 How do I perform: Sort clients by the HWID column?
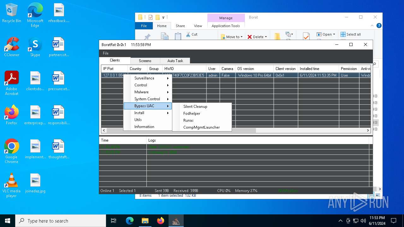[184, 69]
